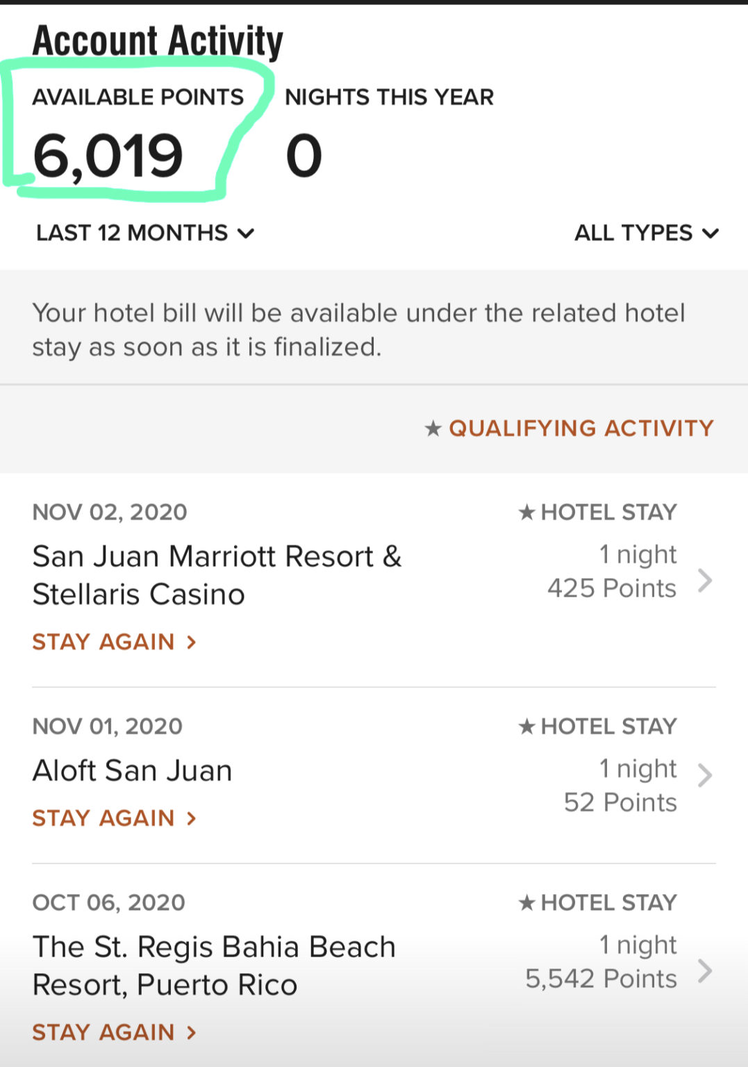Click the arrow next to Aloft Stay Again
Viewport: 748px width, 1067px height.
[x=192, y=818]
